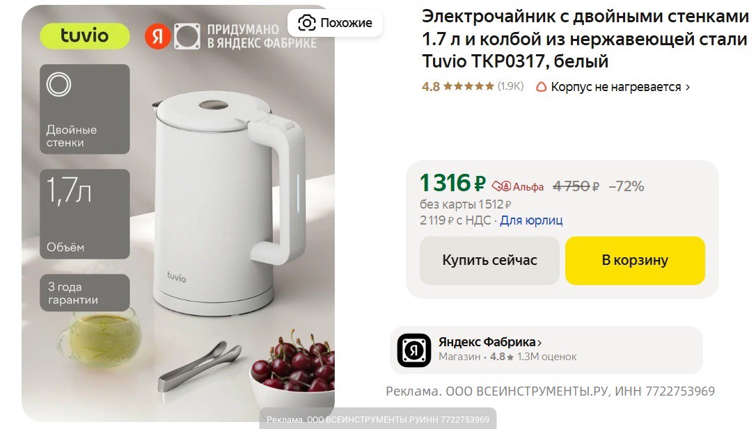Click the tuvio brand badge
The height and width of the screenshot is (429, 756).
(x=84, y=35)
